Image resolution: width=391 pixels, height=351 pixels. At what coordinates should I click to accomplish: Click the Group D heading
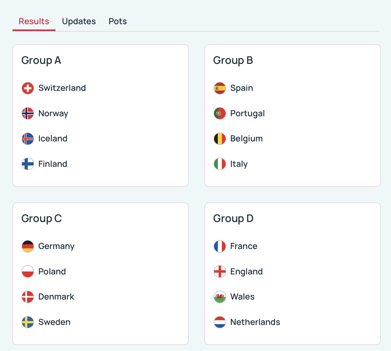coord(233,219)
